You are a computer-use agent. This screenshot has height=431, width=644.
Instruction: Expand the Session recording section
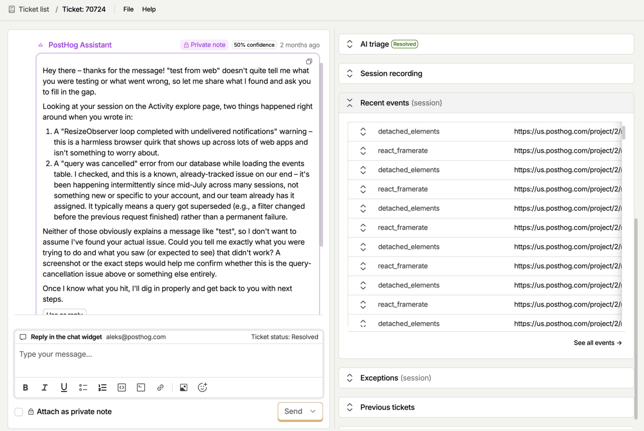coord(350,74)
